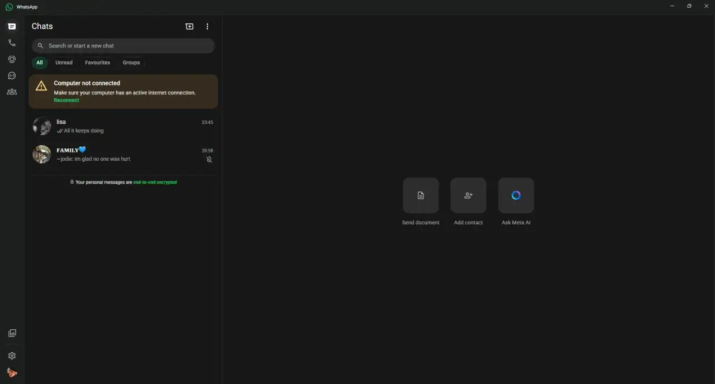
Task: Open the Channels sidebar icon
Action: 12,76
